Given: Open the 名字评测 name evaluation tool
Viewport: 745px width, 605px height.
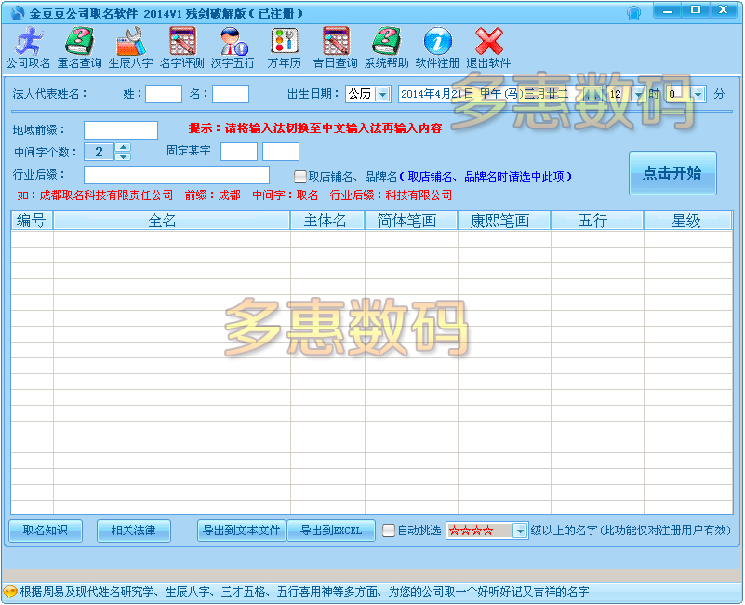Looking at the screenshot, I should point(181,47).
